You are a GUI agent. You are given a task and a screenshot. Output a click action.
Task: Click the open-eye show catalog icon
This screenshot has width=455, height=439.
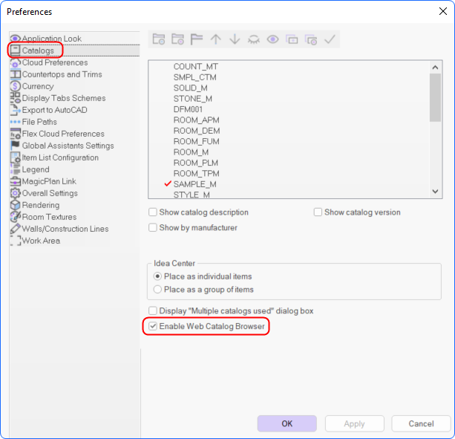272,39
